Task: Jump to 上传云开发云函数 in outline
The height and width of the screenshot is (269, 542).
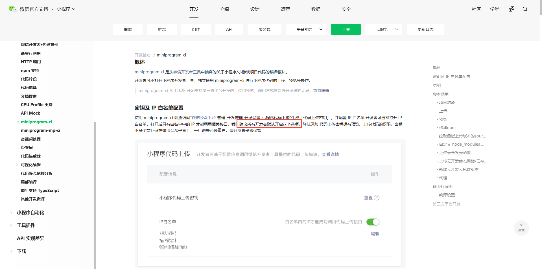Action: 455,153
